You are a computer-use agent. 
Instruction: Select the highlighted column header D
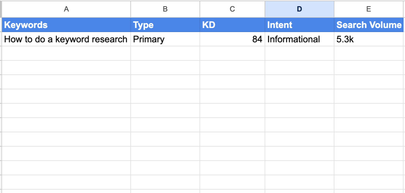coord(299,9)
